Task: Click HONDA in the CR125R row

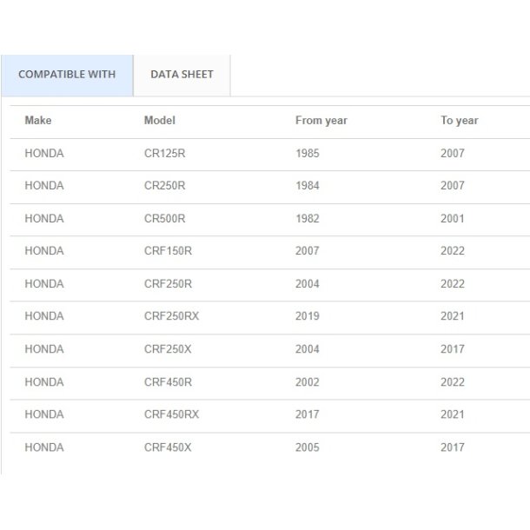Action: [x=44, y=154]
